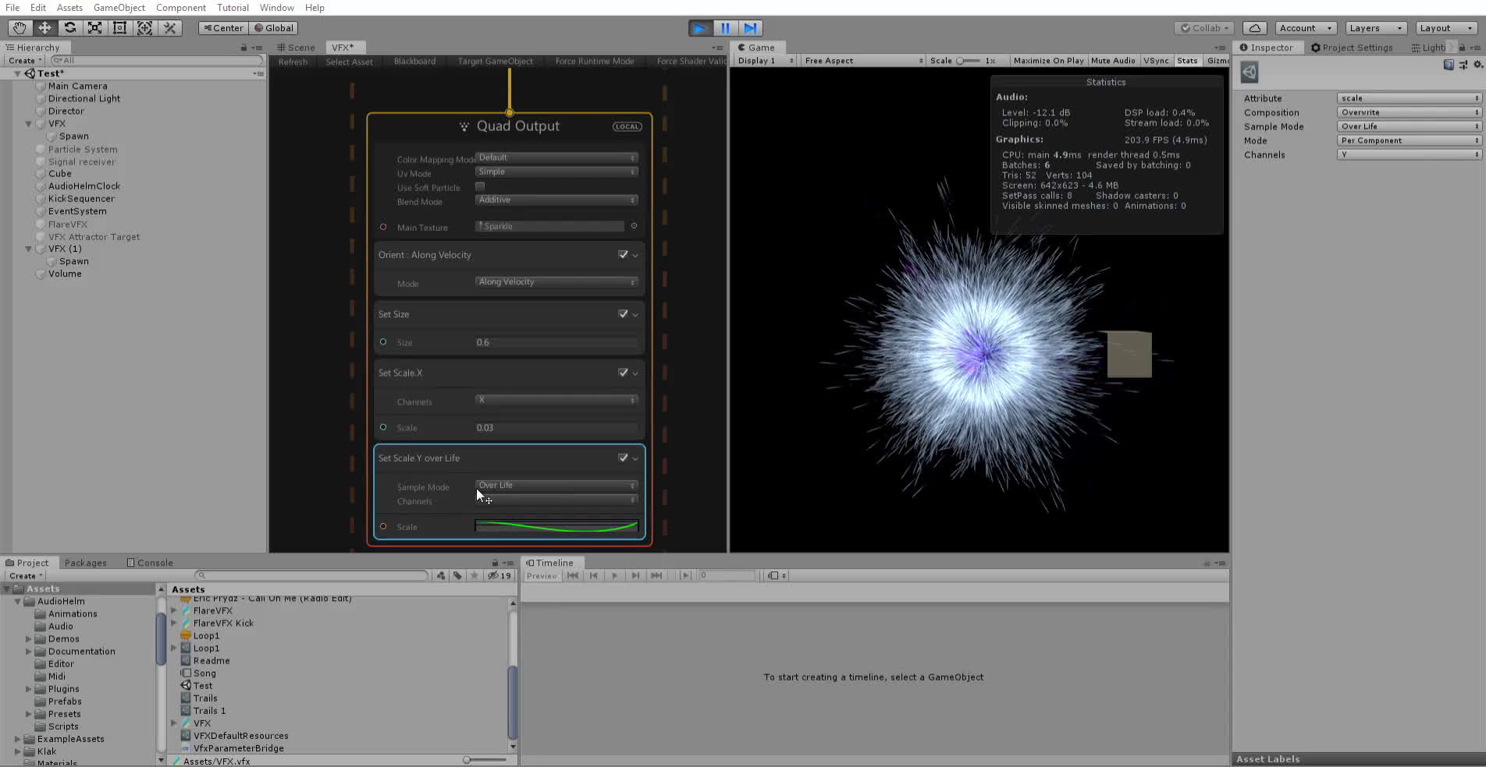
Task: Open the GameObject menu
Action: [119, 8]
